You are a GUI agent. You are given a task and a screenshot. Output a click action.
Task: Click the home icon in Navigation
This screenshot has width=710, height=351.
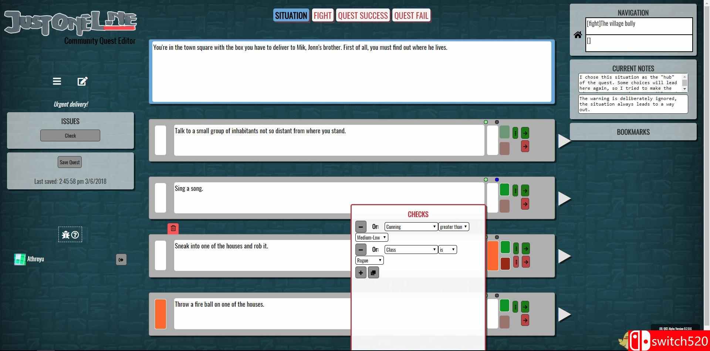578,35
